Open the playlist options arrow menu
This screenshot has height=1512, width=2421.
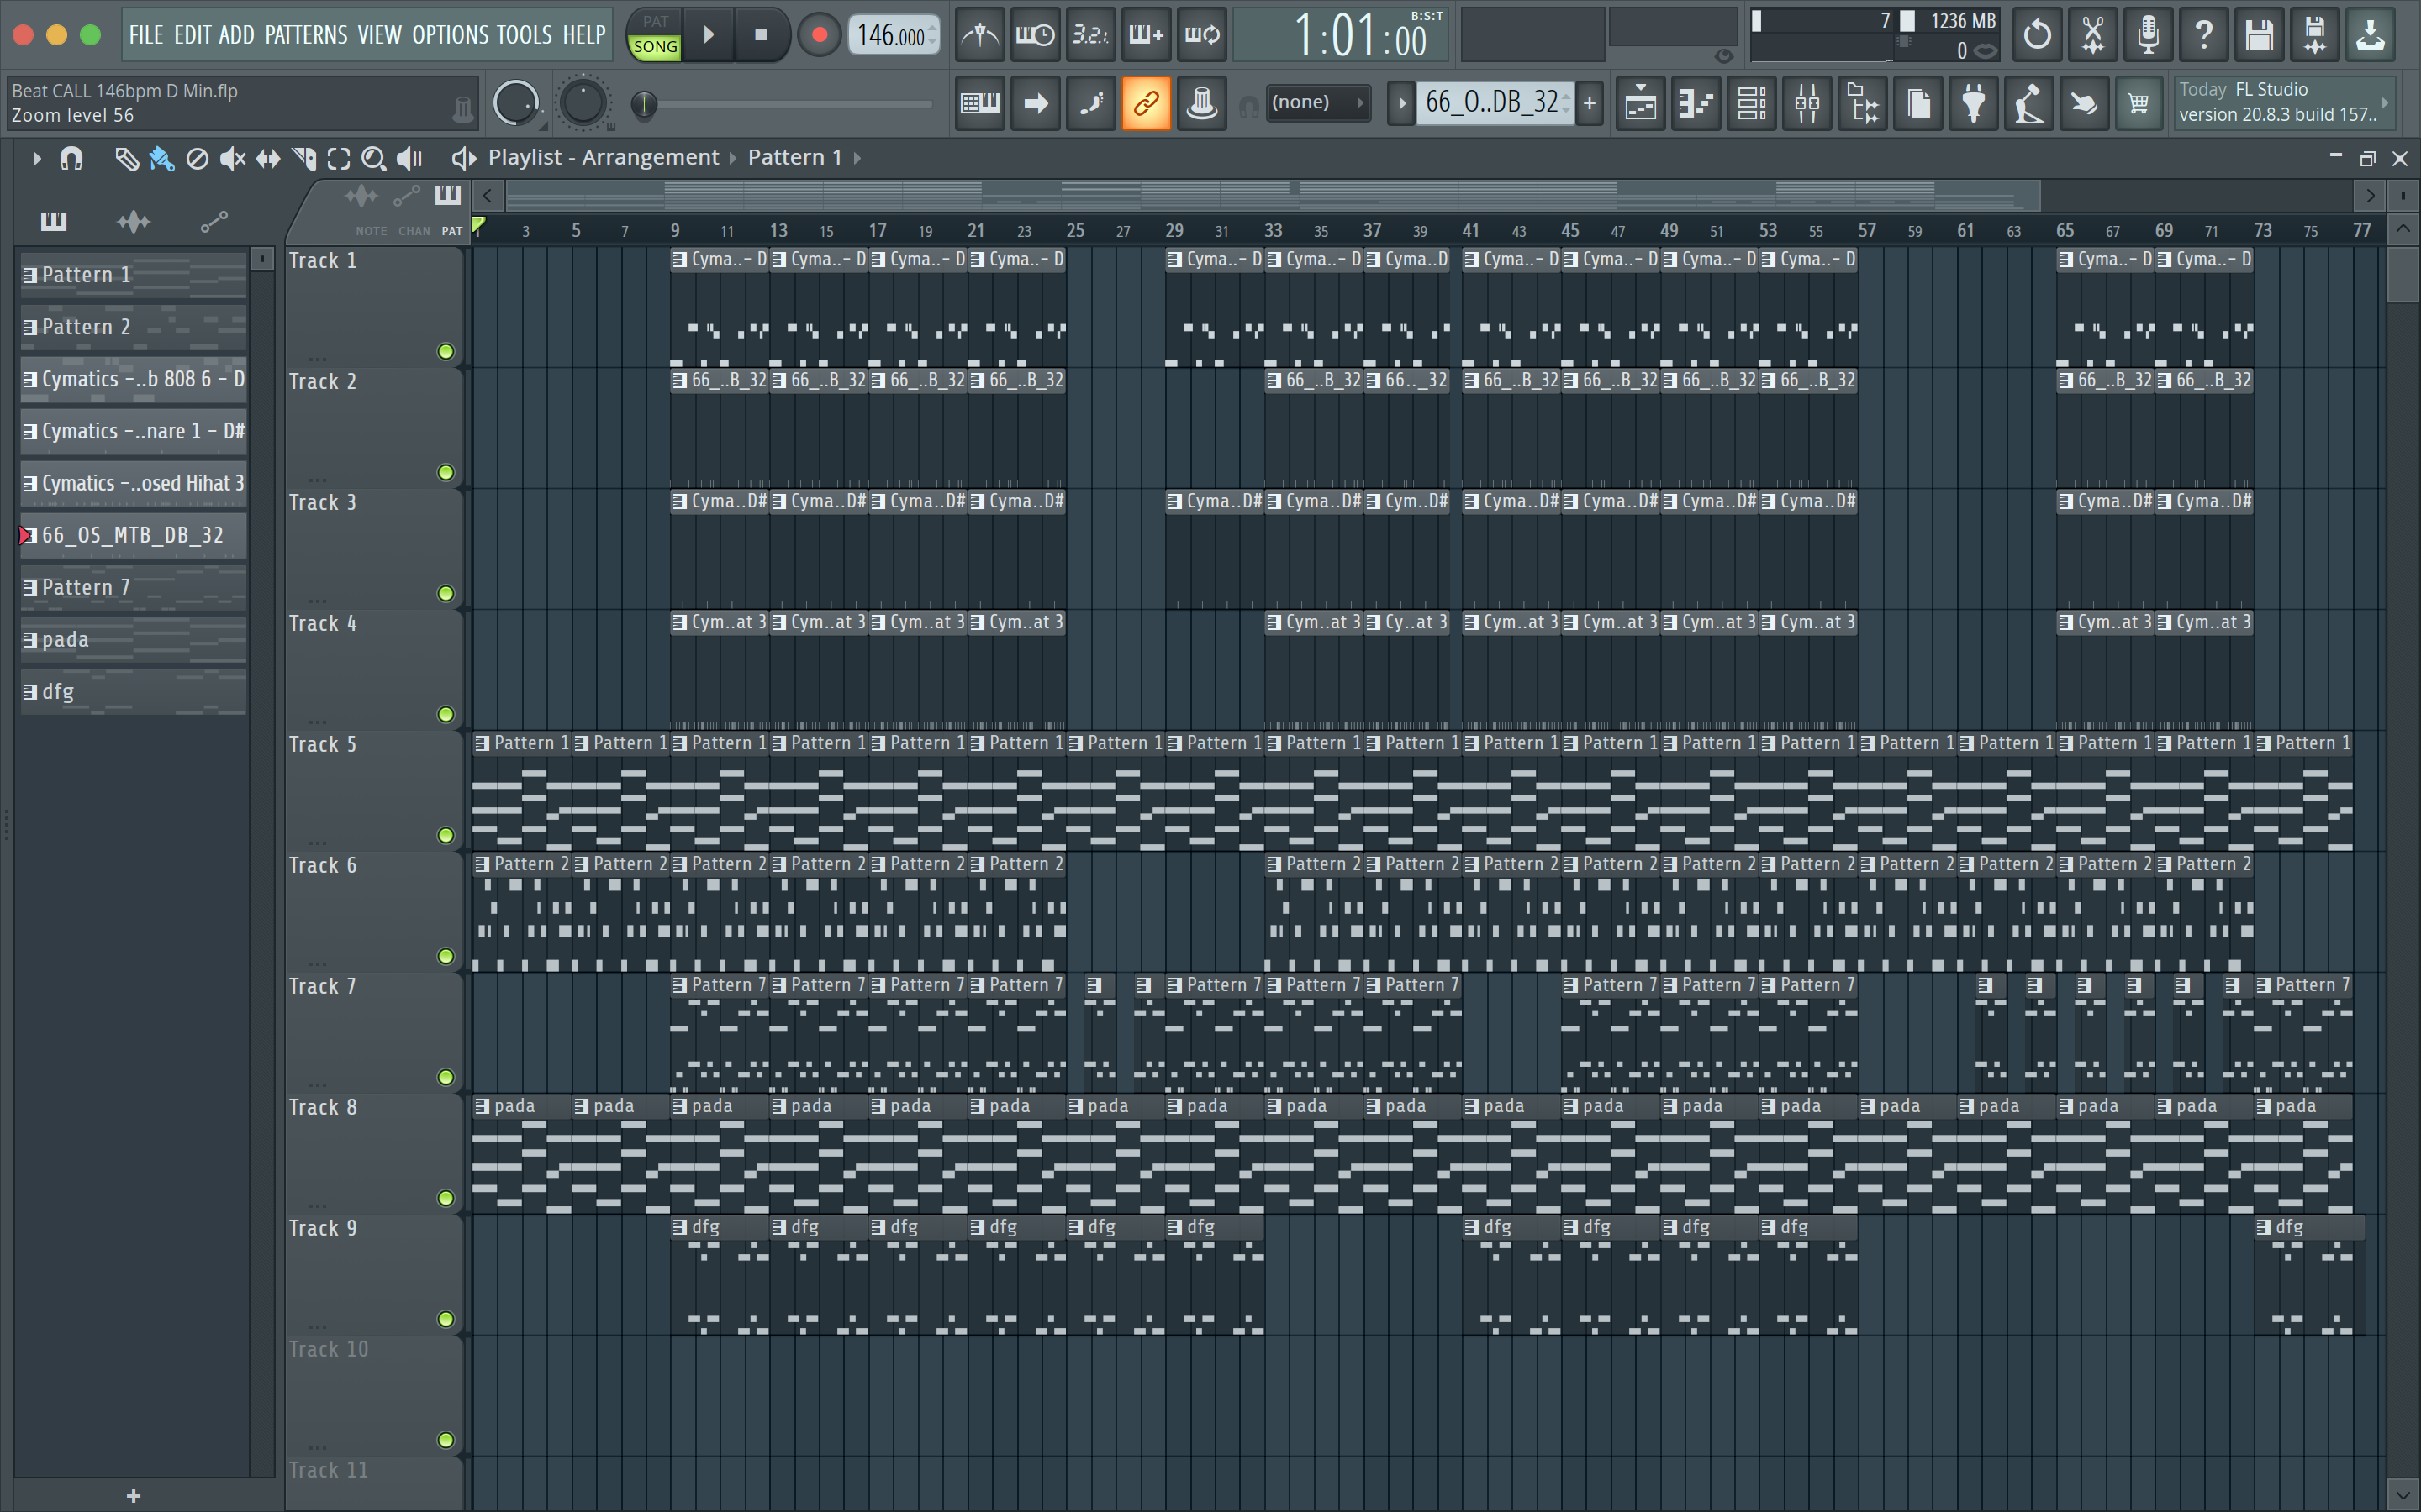36,158
